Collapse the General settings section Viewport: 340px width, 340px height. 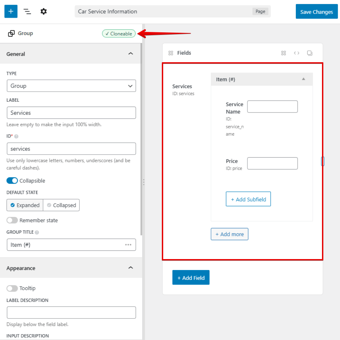[x=131, y=53]
